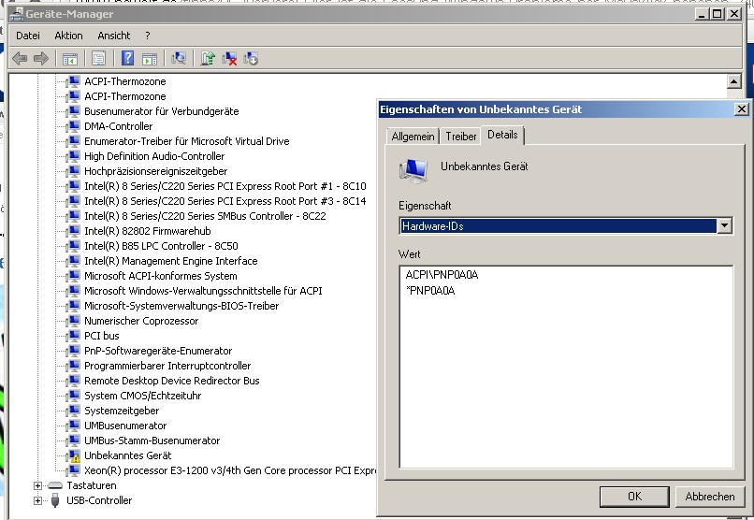Click the warning icon beside Unbekanntes Gerät
Screen dimensions: 754x520
74,455
